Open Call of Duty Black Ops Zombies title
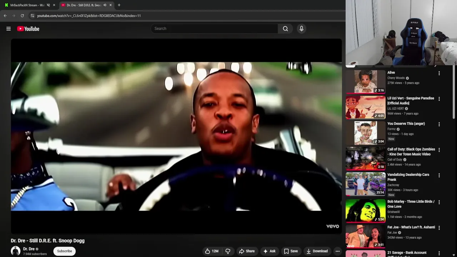 411,152
